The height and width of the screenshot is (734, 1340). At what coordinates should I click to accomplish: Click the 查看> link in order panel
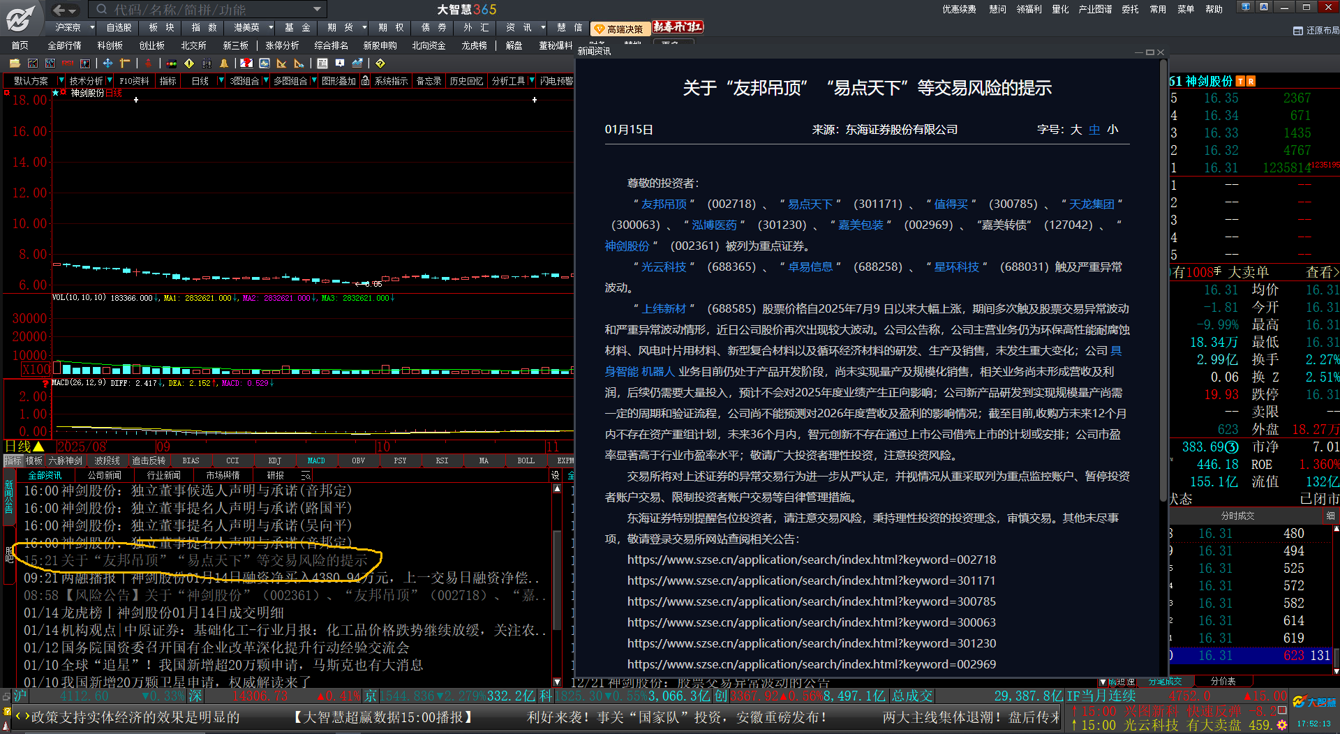[1323, 272]
